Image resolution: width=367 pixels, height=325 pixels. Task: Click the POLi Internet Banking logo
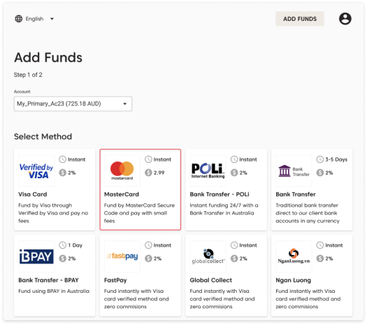click(x=208, y=171)
